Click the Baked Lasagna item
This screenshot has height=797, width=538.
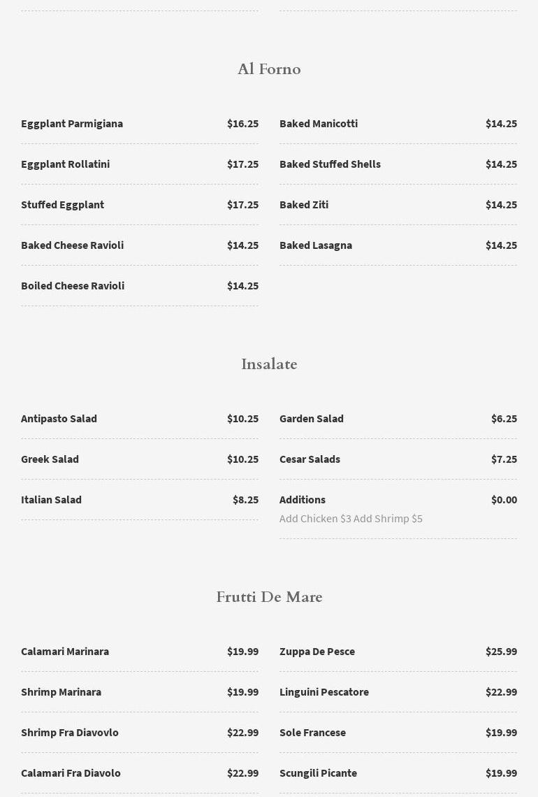point(316,245)
